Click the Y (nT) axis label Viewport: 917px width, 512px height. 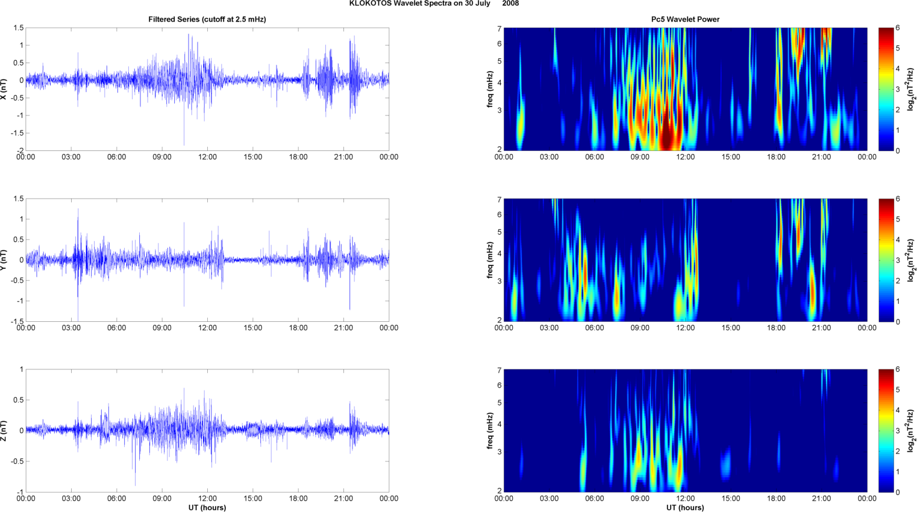tap(4, 260)
